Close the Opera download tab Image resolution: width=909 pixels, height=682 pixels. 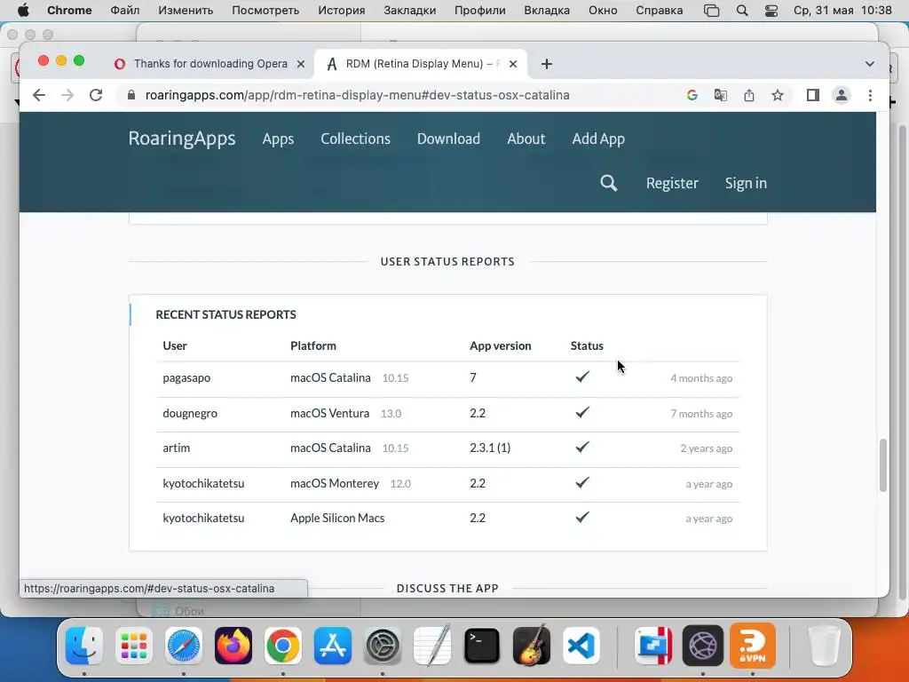pos(301,64)
